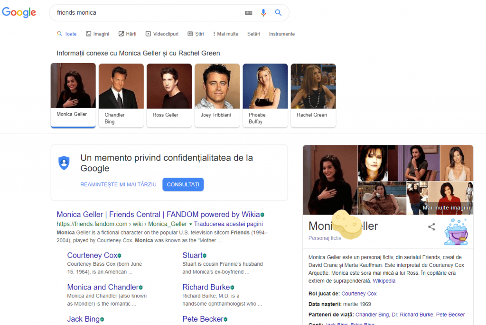This screenshot has height=325, width=486.
Task: Click the Google logo
Action: (19, 12)
